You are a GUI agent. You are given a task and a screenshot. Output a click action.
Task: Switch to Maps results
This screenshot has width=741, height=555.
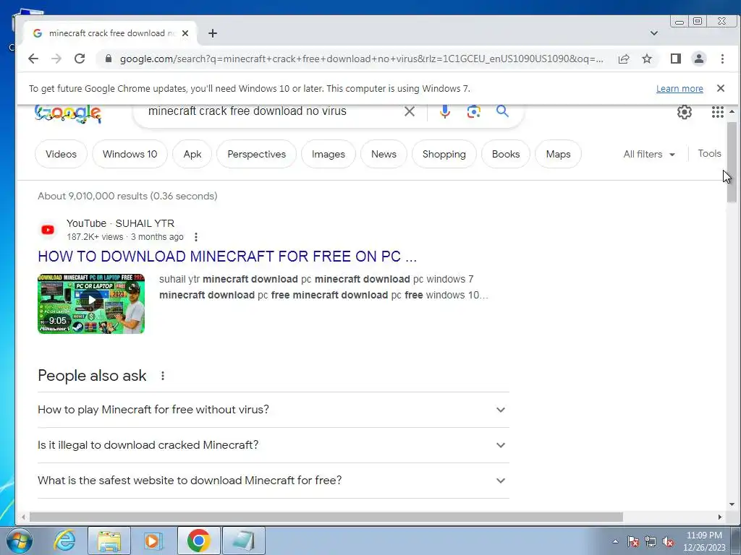558,154
